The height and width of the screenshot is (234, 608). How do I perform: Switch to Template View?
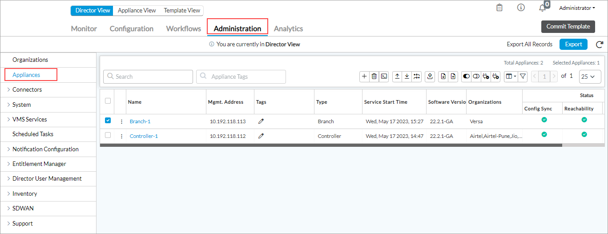tap(182, 10)
